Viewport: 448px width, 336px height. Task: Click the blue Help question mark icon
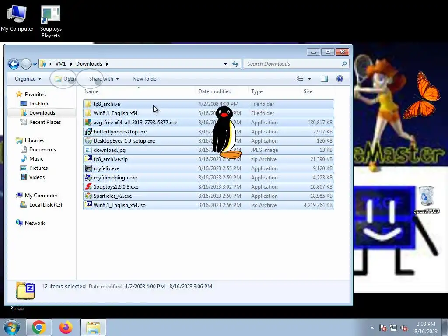click(x=339, y=79)
